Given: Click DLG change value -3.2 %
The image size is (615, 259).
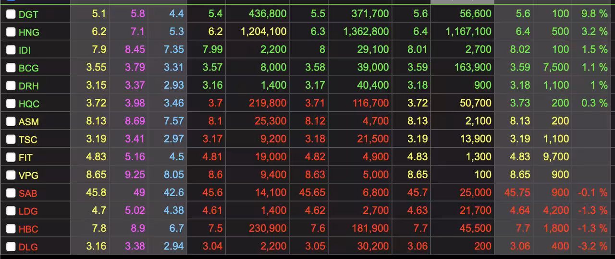Looking at the screenshot, I should tap(593, 247).
